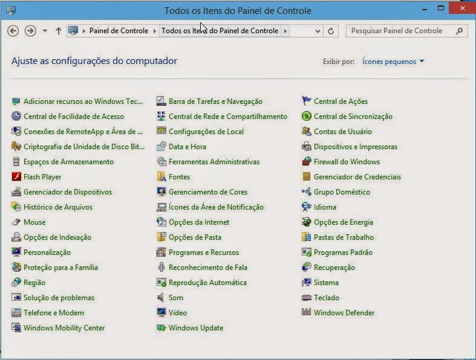Open Pastas de Trabalho
This screenshot has height=360, width=476.
(x=344, y=237)
